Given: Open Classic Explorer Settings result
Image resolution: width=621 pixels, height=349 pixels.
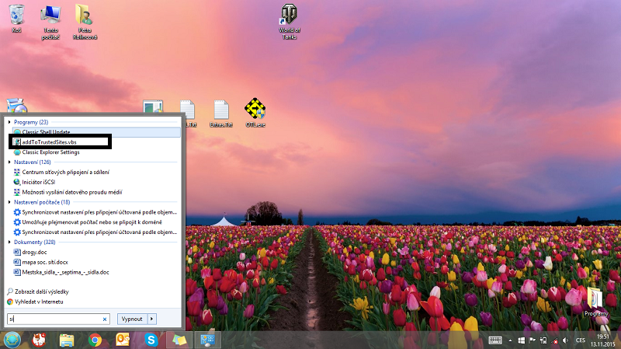Looking at the screenshot, I should click(95, 152).
